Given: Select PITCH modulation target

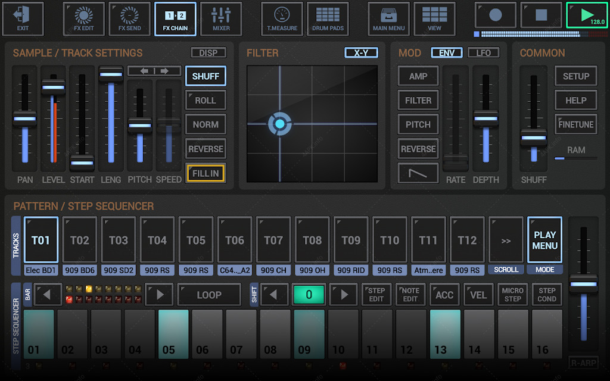Looking at the screenshot, I should pyautogui.click(x=418, y=124).
